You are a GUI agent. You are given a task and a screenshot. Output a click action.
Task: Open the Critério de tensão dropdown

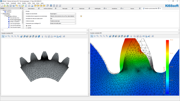[x=63, y=21]
